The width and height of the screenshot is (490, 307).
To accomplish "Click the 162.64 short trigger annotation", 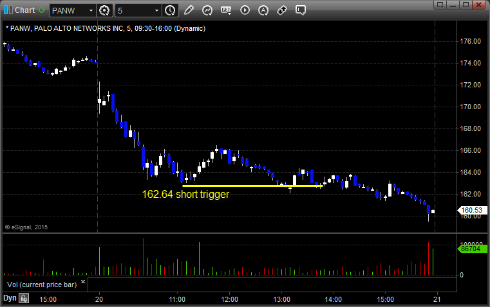I will click(185, 194).
